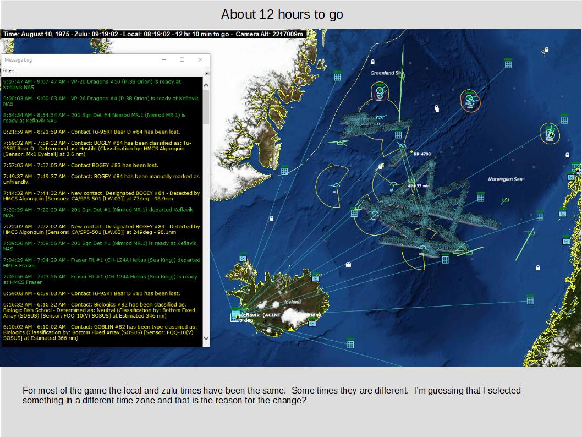This screenshot has height=437, width=582.
Task: Select the grid icon above Greenland's northeast coast
Action: [x=337, y=77]
